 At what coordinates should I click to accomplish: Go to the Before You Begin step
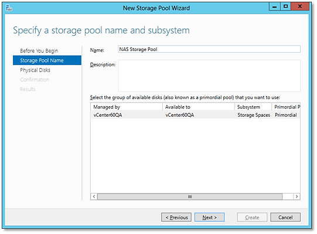click(39, 51)
